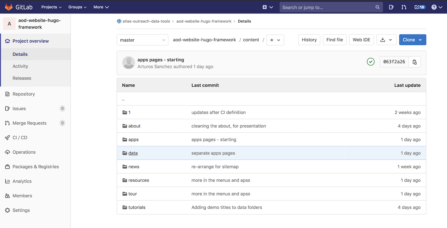Click the History button
This screenshot has height=228, width=447.
[309, 40]
